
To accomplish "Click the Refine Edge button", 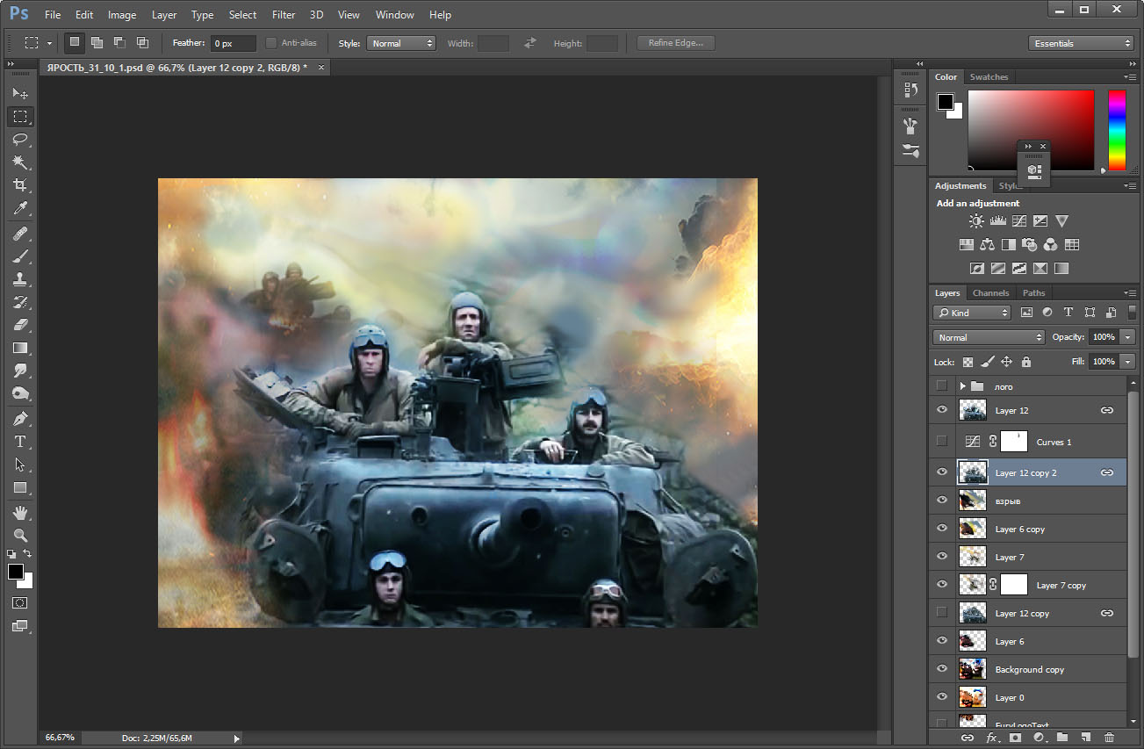I will (x=675, y=43).
